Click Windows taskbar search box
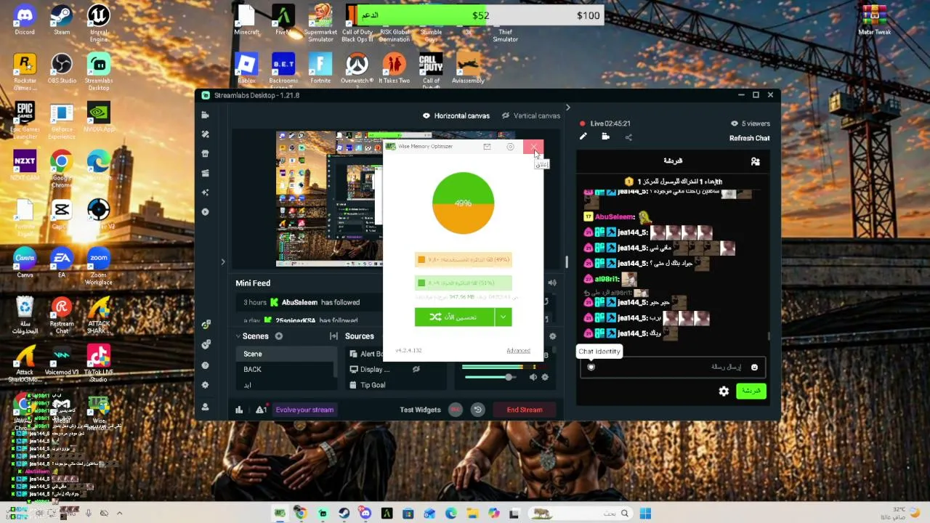This screenshot has width=930, height=523. 579,514
